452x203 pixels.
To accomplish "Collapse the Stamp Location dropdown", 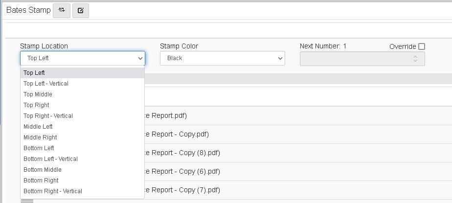I will pyautogui.click(x=82, y=58).
